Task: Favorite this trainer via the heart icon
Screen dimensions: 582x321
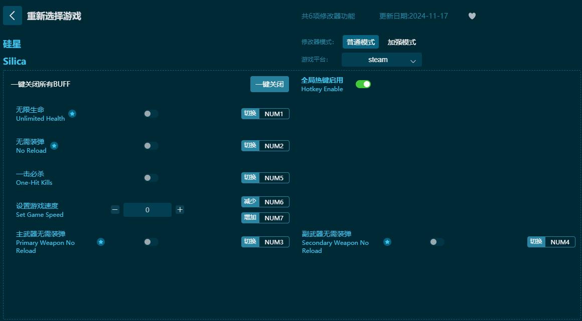Action: click(472, 16)
